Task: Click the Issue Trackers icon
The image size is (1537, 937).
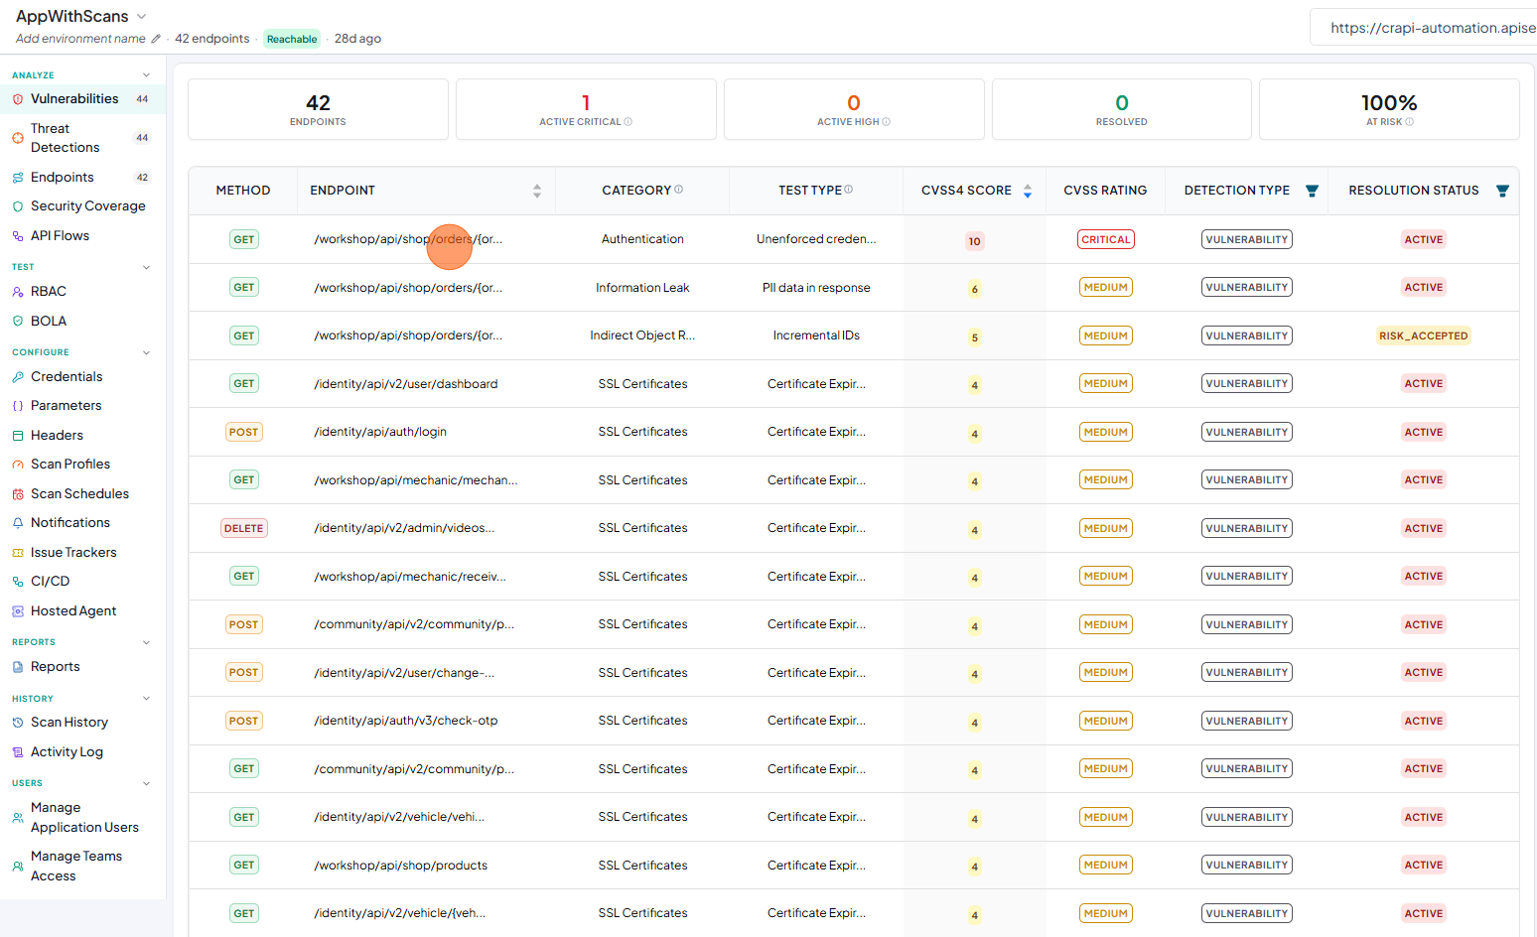Action: (x=18, y=552)
